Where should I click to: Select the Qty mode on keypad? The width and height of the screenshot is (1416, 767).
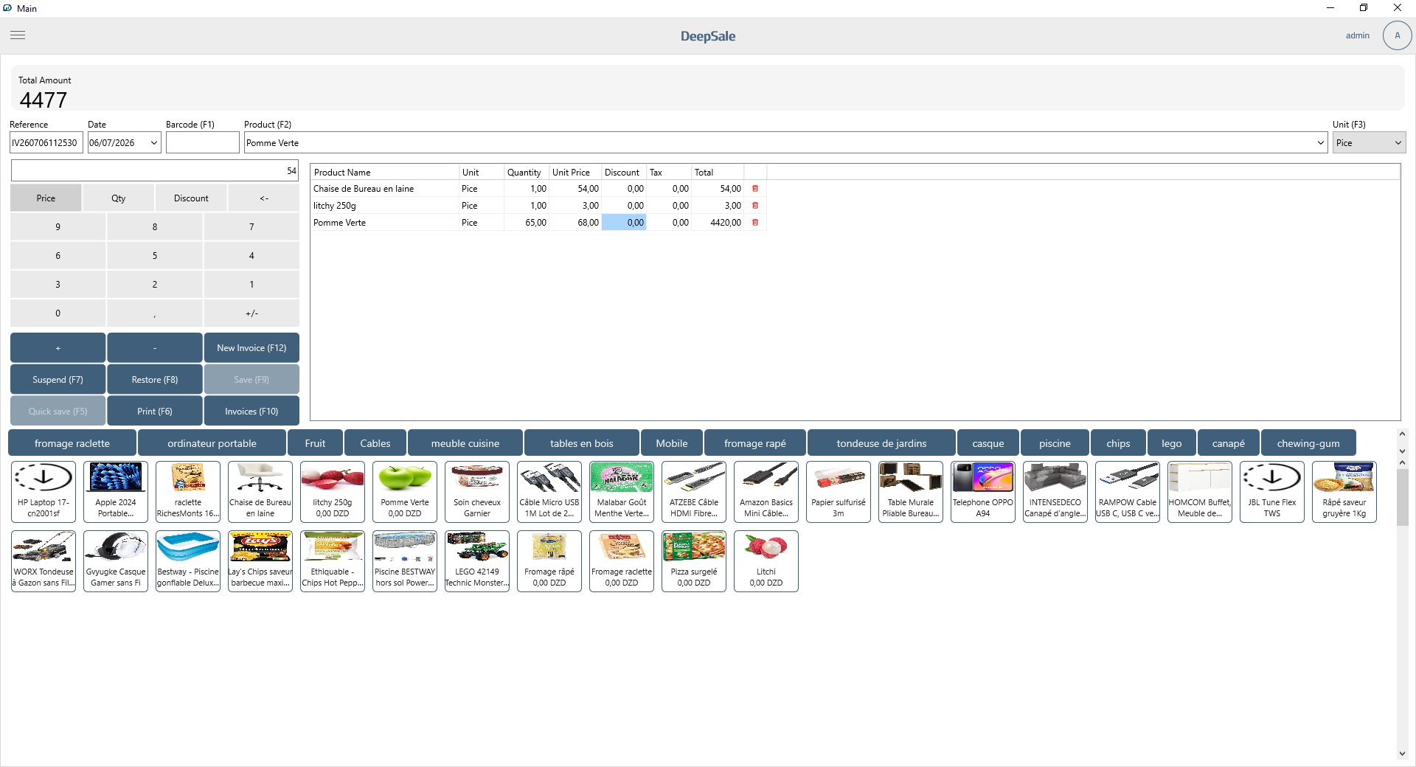[x=119, y=198]
